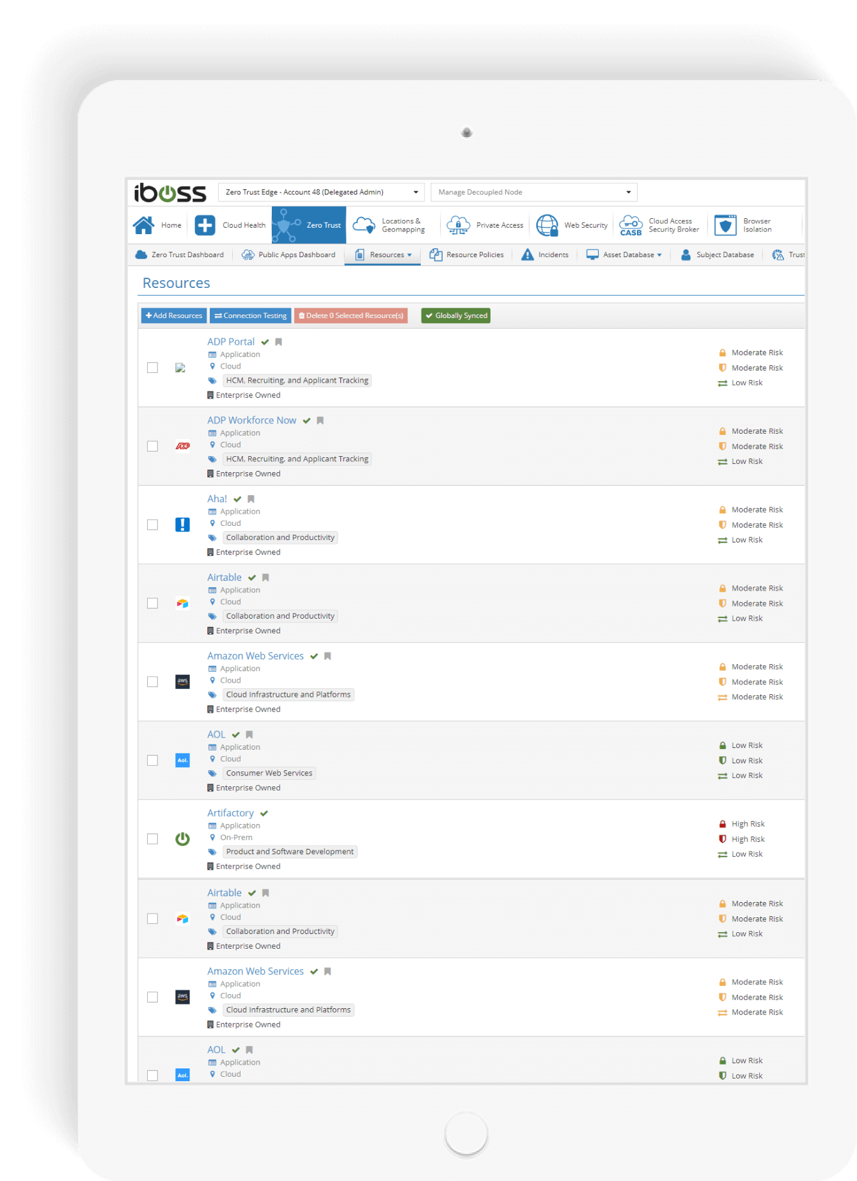Click Delete 0 Selected Resource(s) button

[351, 315]
